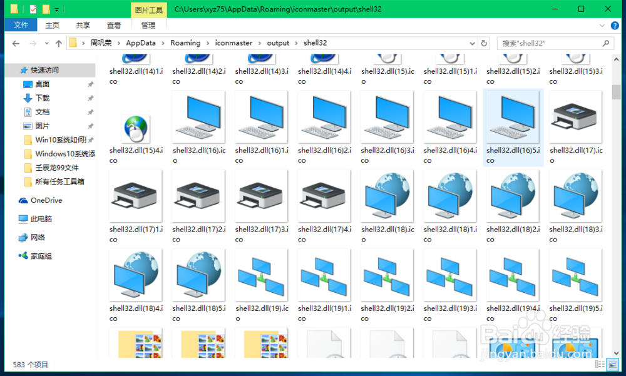The image size is (626, 376).
Task: Switch to details view at bottom right
Action: (600, 364)
